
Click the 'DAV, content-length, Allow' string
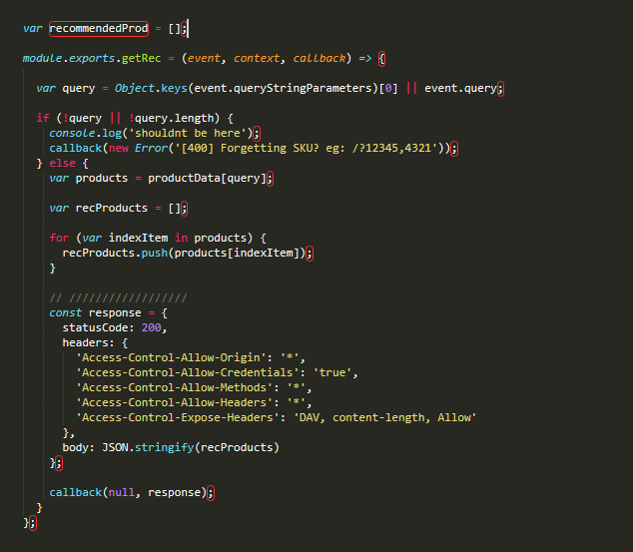[384, 417]
